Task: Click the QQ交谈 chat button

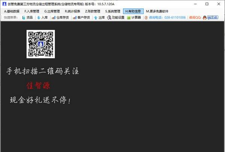Action: pyautogui.click(x=213, y=18)
